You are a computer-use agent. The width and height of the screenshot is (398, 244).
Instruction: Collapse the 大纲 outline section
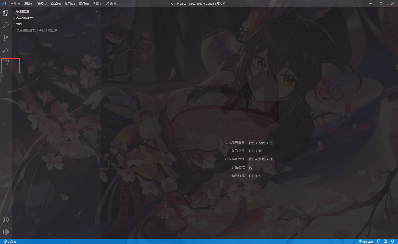click(56, 24)
